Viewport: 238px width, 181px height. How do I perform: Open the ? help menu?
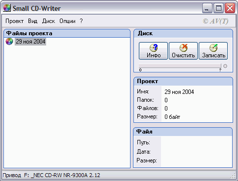(81, 21)
